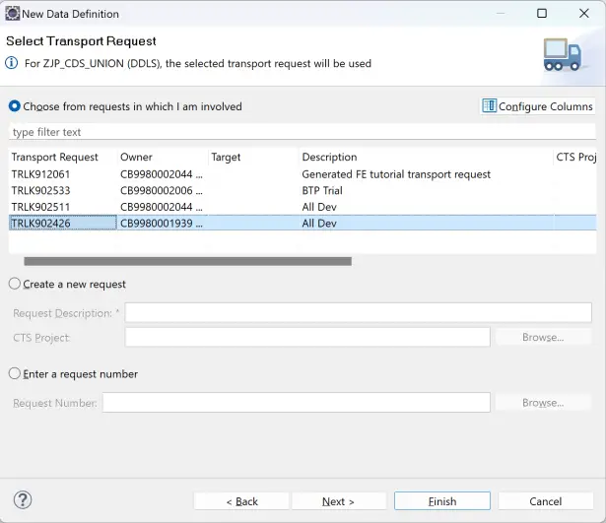
Task: Click owner CB9980002006 cell
Action: (162, 190)
